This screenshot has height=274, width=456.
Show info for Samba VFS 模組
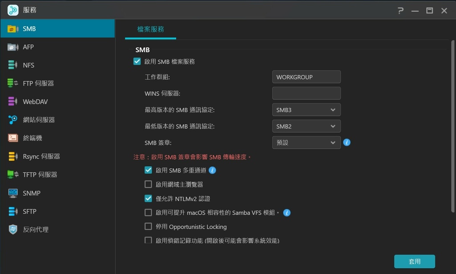click(287, 213)
